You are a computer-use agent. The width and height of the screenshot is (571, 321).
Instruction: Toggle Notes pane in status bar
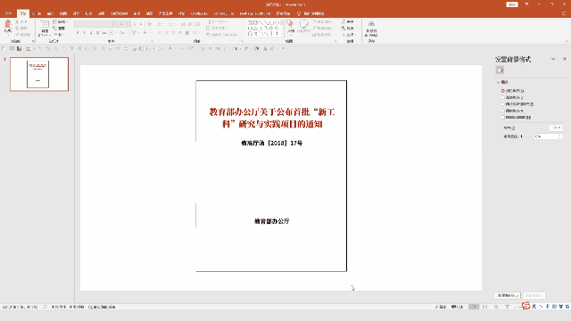click(441, 307)
